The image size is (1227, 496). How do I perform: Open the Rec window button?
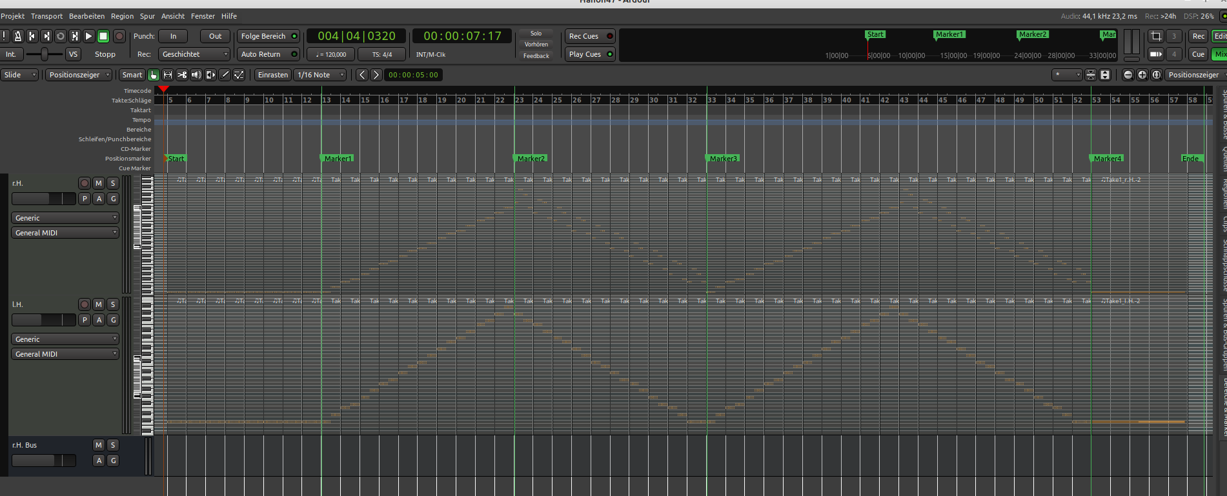click(1199, 36)
